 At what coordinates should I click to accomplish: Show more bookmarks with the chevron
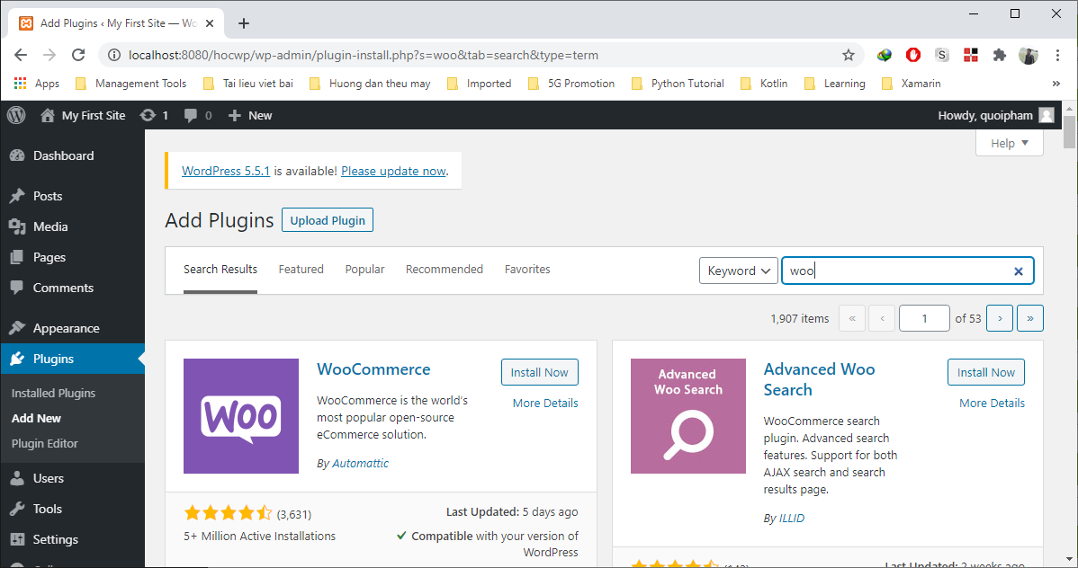pyautogui.click(x=1056, y=83)
